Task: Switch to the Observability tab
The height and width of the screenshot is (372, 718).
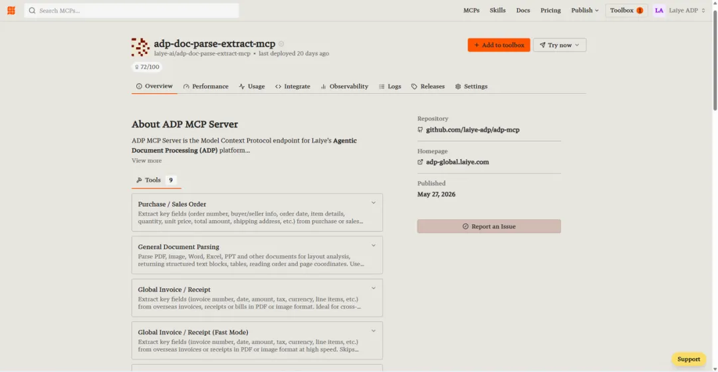Action: (x=344, y=86)
